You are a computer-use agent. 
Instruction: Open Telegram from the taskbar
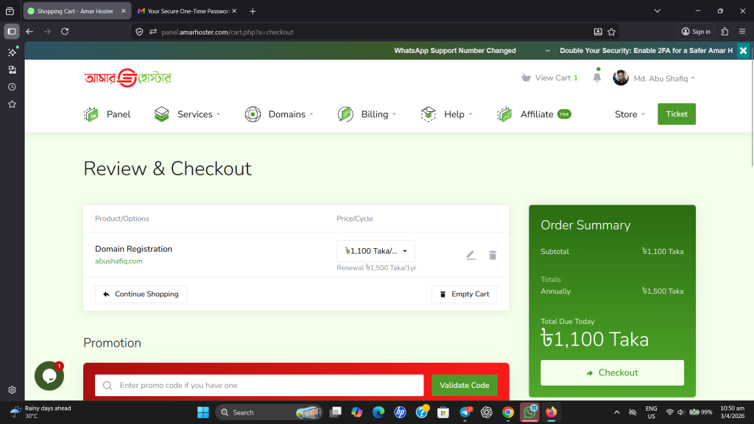point(465,412)
